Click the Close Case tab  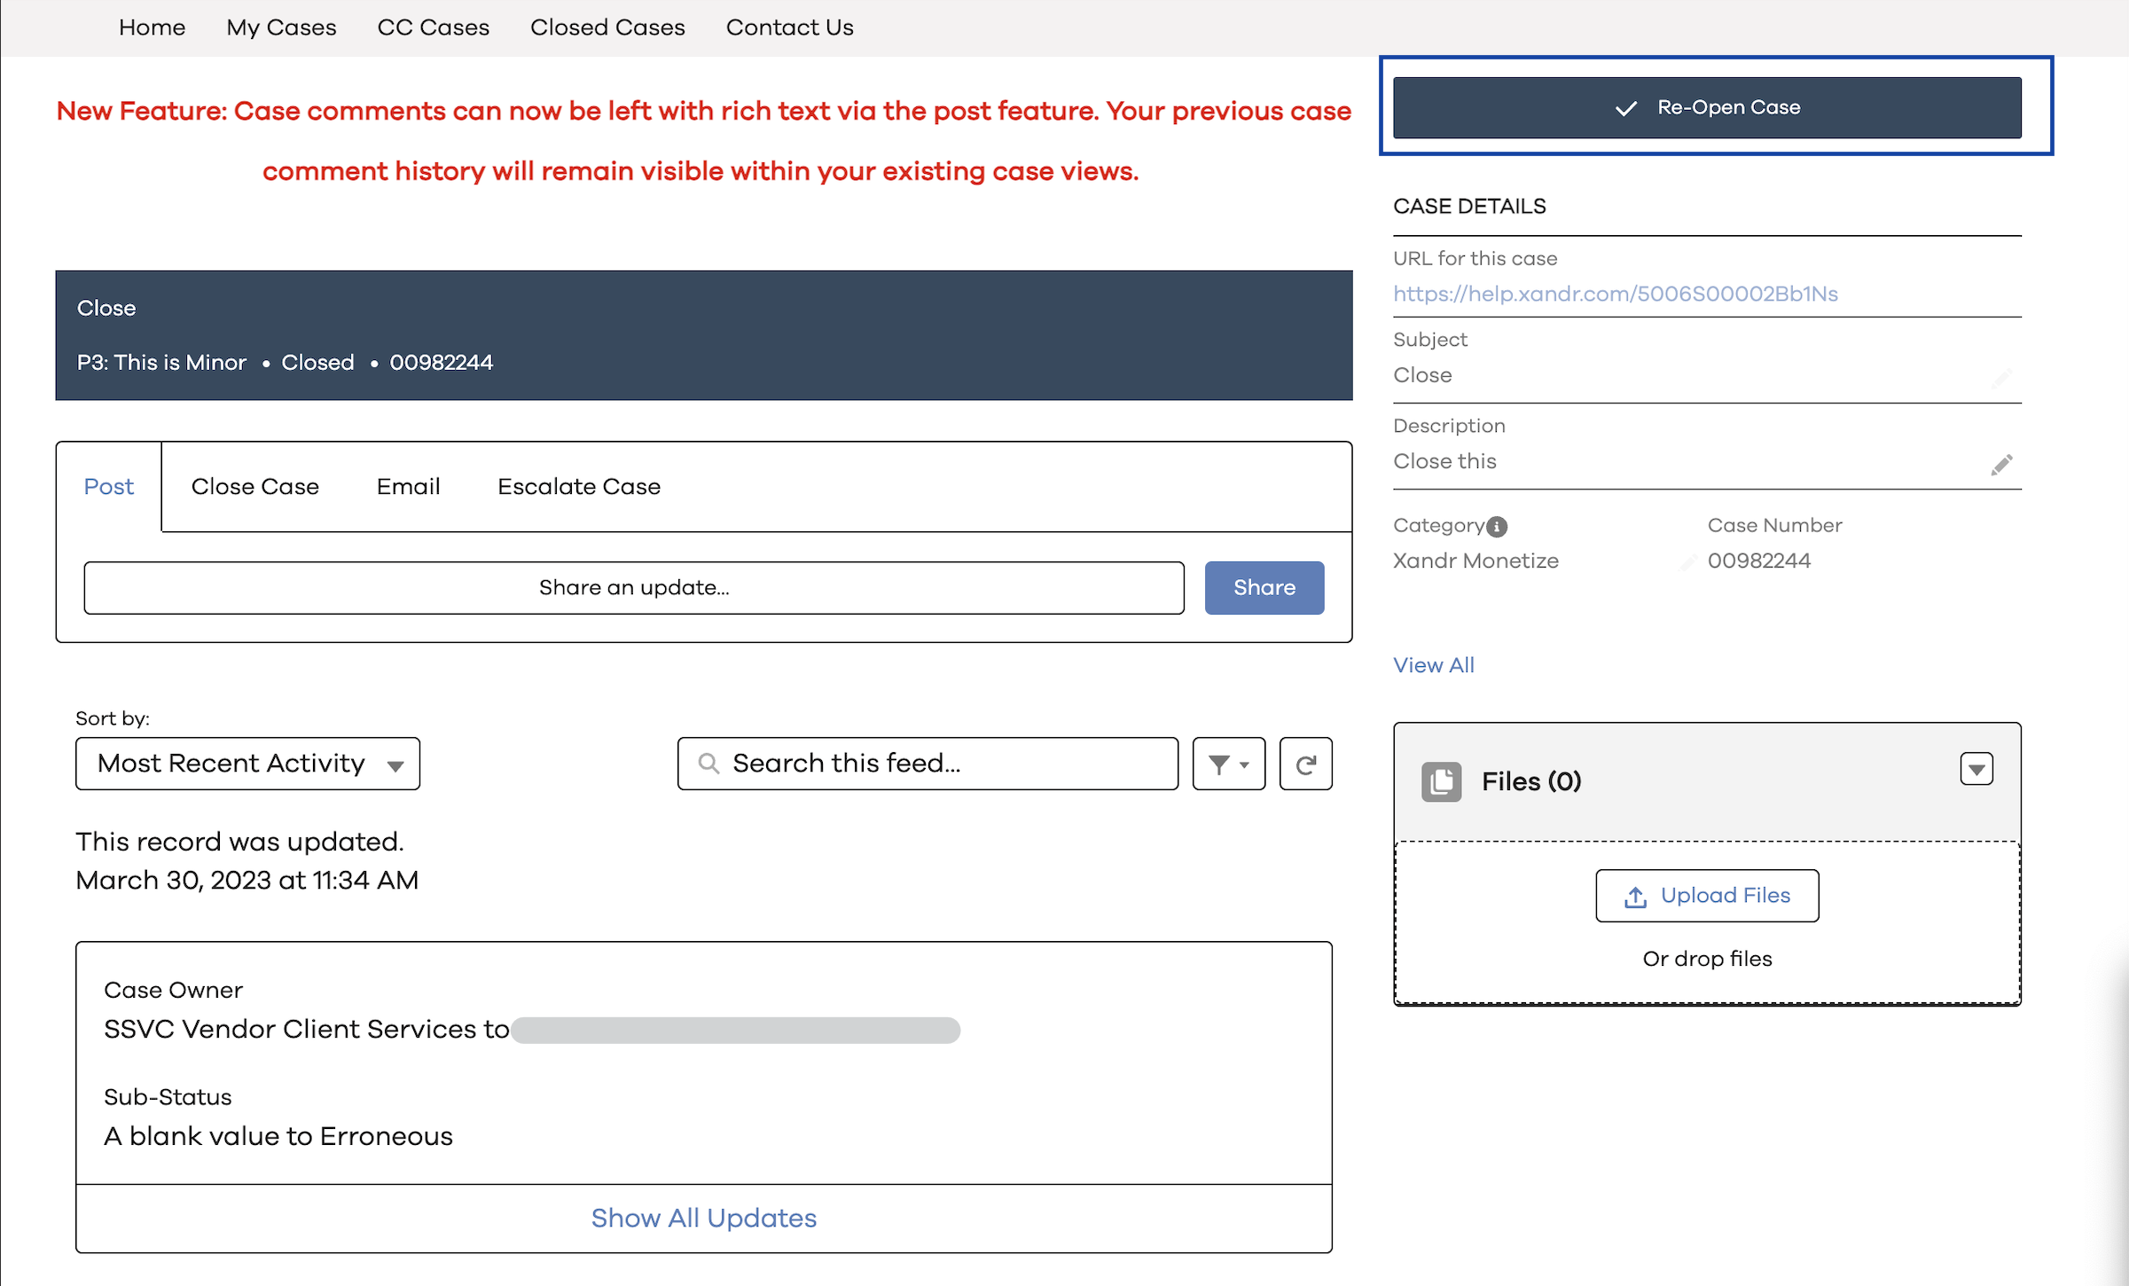point(254,487)
